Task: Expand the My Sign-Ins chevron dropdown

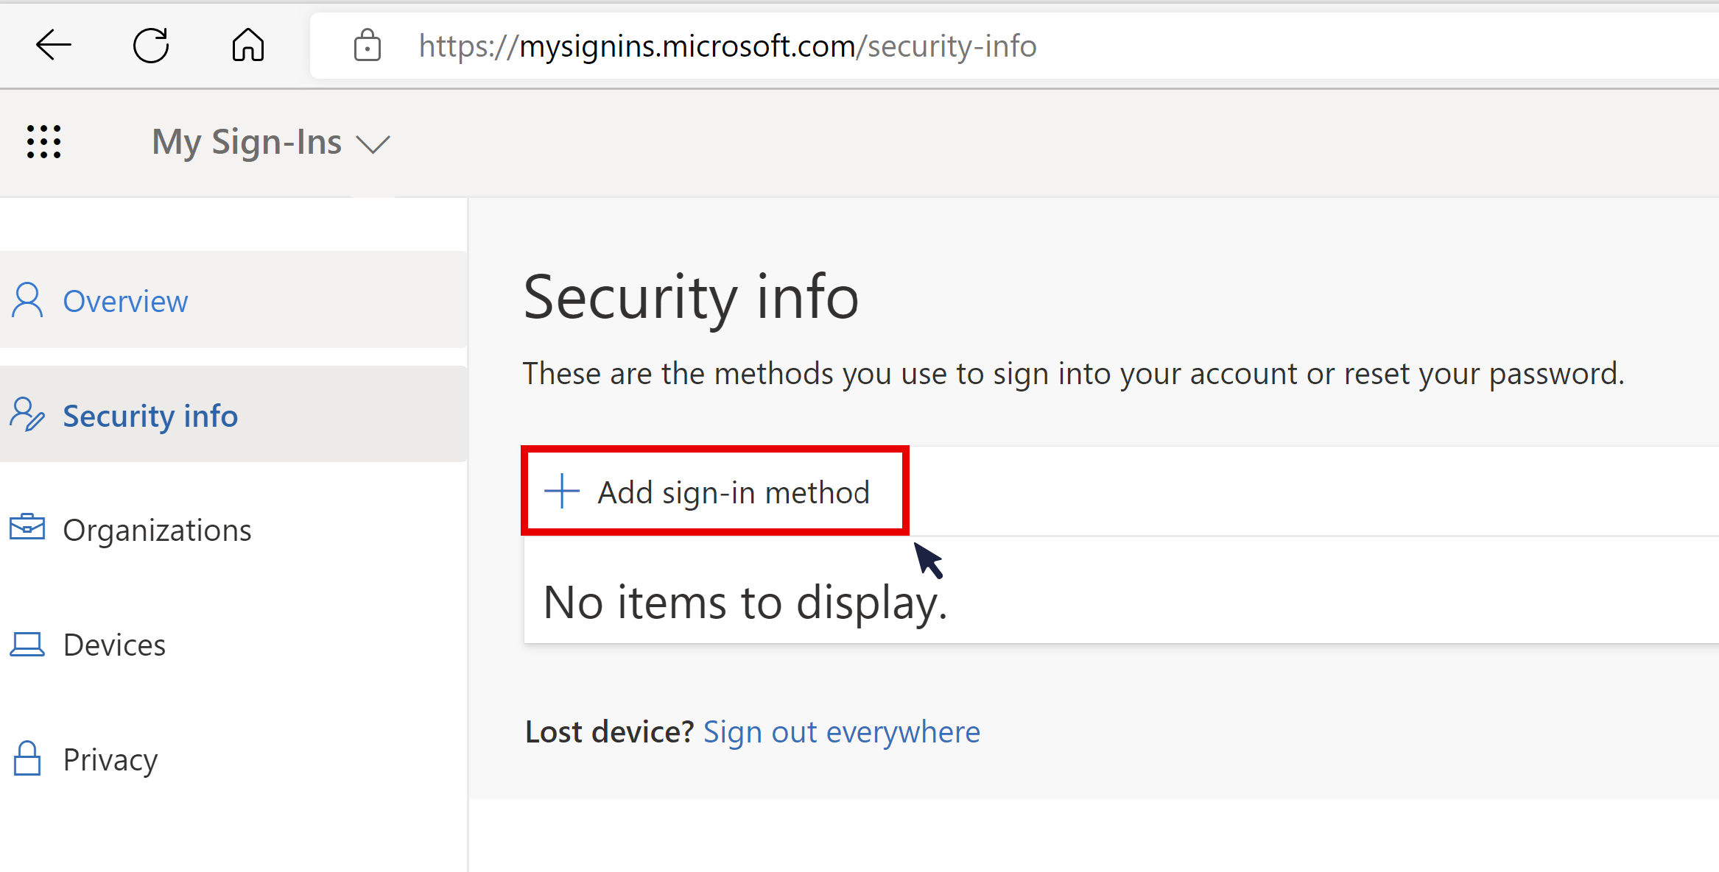Action: tap(373, 143)
